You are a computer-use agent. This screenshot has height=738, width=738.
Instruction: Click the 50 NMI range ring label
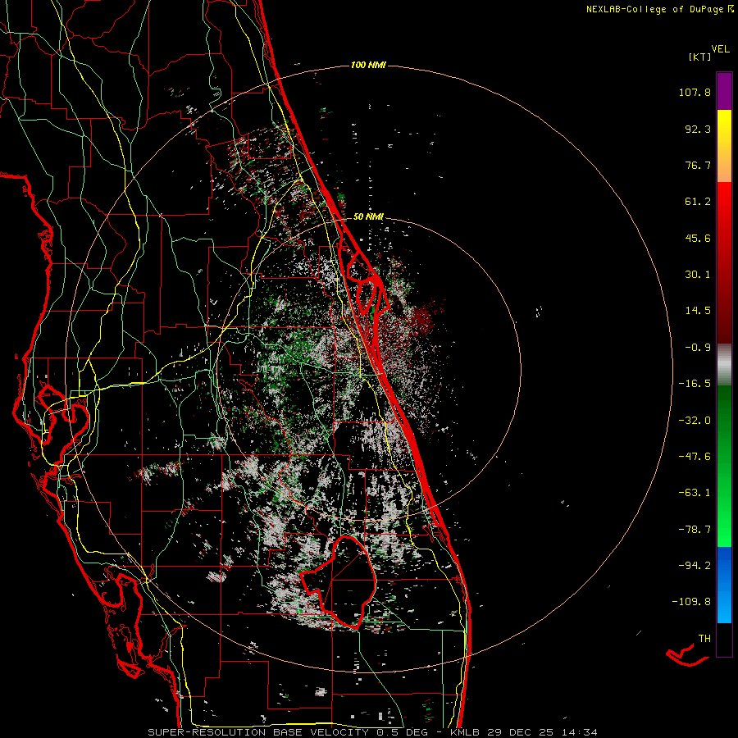(x=368, y=217)
